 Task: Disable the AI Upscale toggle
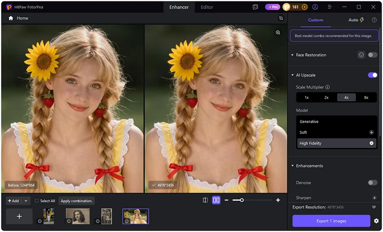click(x=372, y=75)
